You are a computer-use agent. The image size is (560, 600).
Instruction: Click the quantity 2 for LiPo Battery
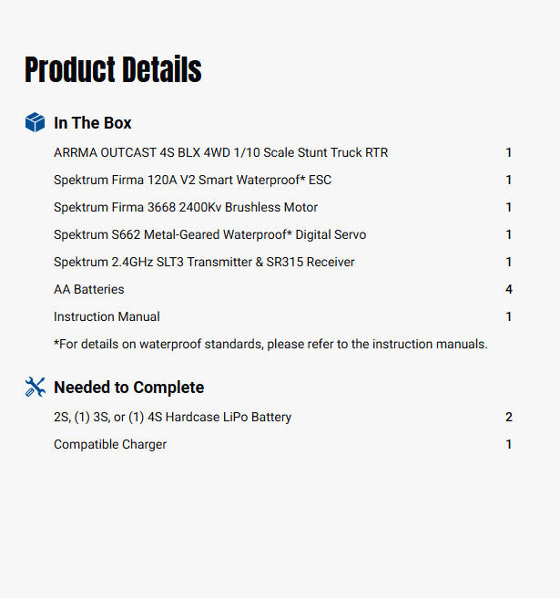[x=509, y=417]
